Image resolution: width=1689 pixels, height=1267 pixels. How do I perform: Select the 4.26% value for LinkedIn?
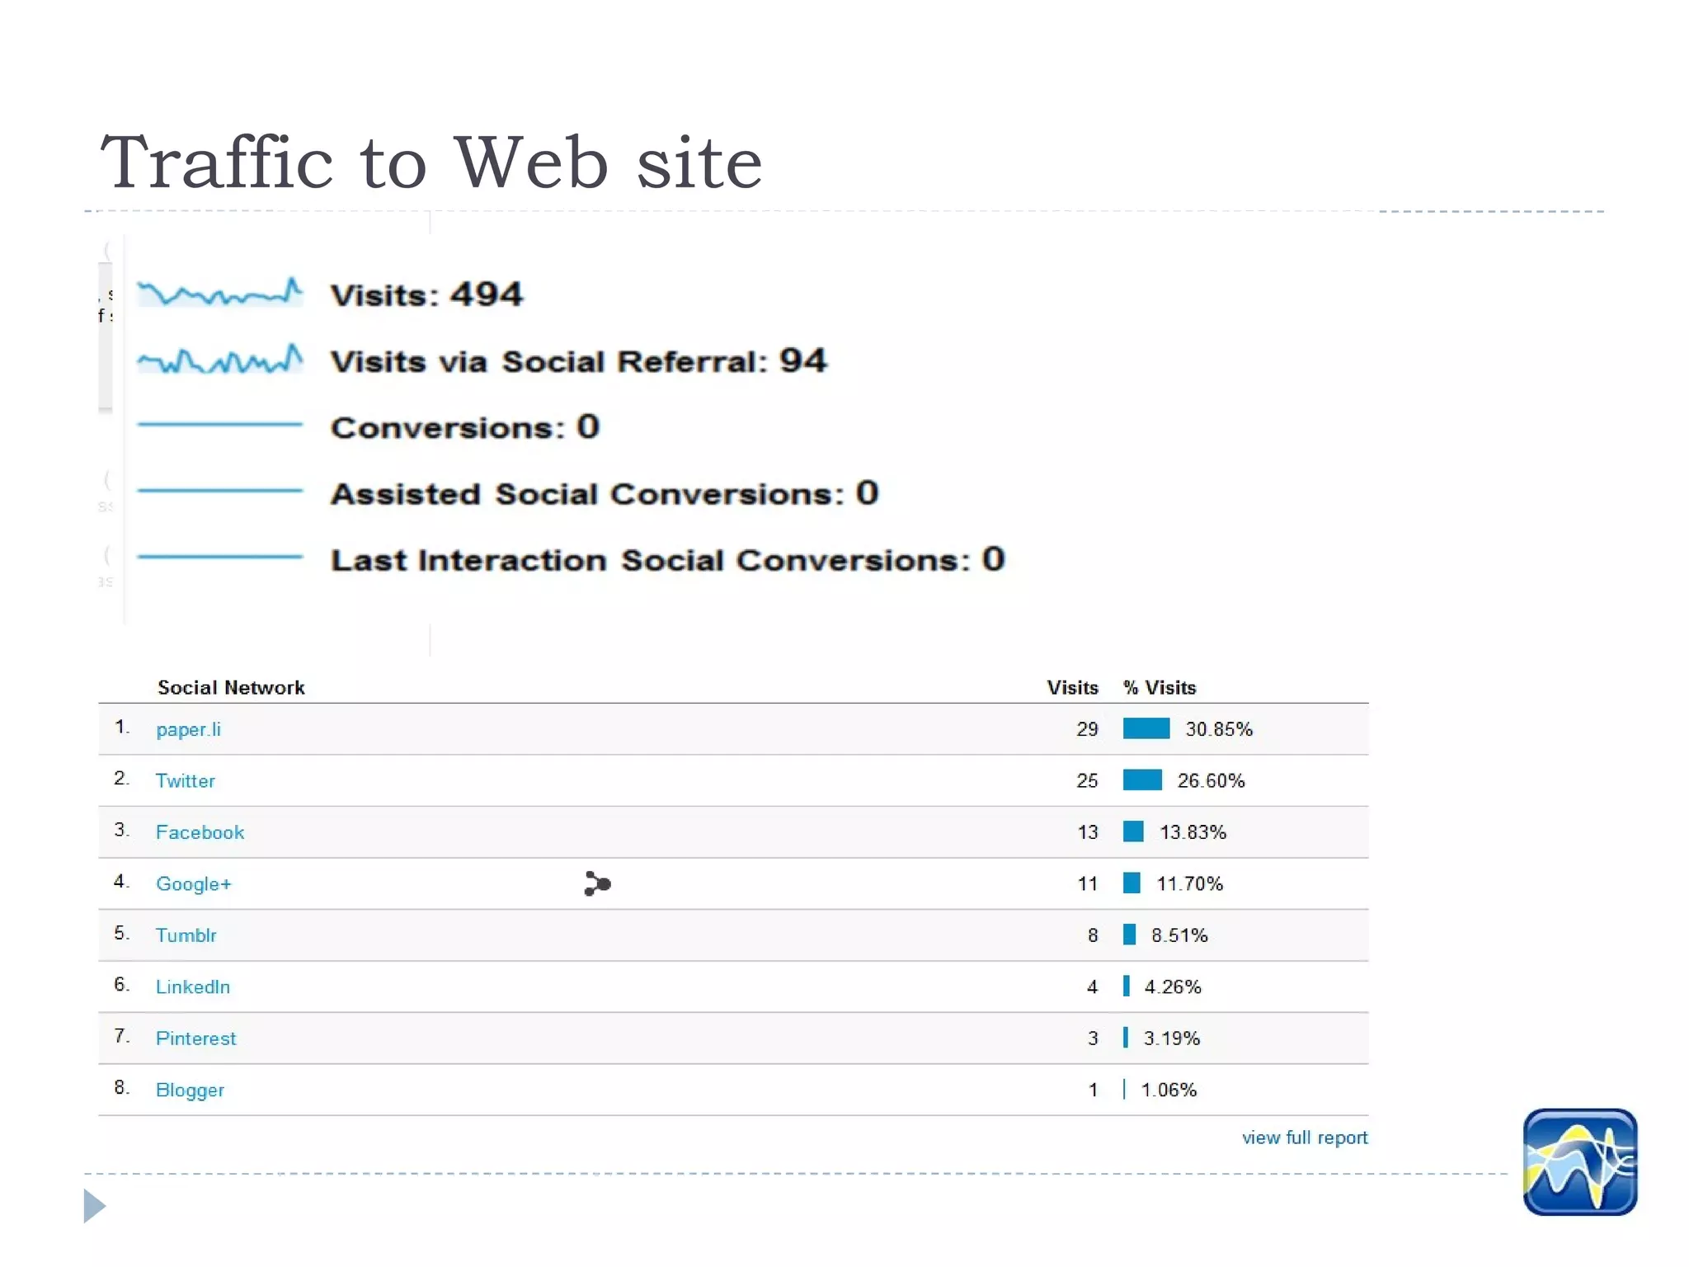click(1172, 987)
